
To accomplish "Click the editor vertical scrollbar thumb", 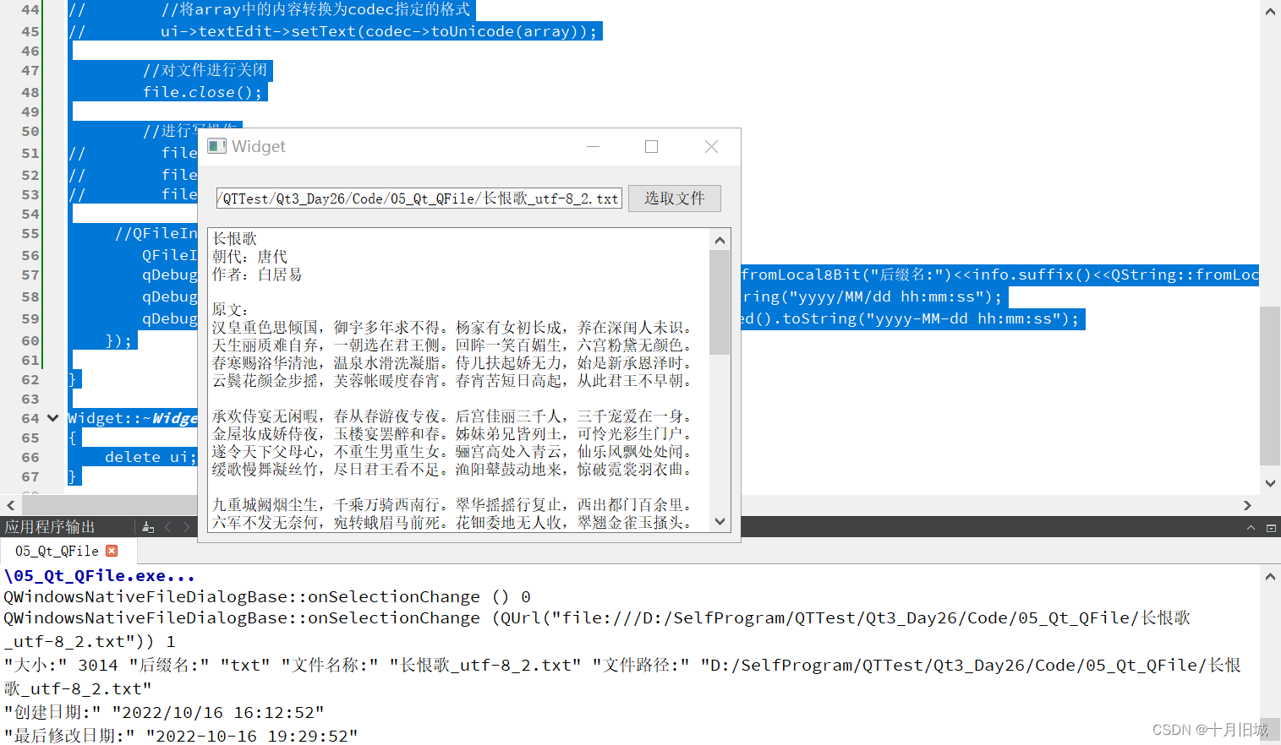I will pos(1270,385).
